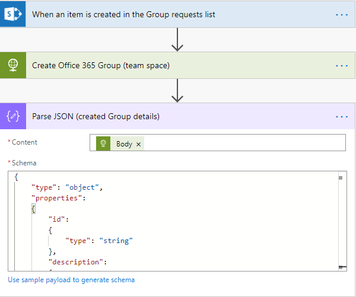
Task: Open the ellipsis menu for the Group requests trigger
Action: point(342,15)
